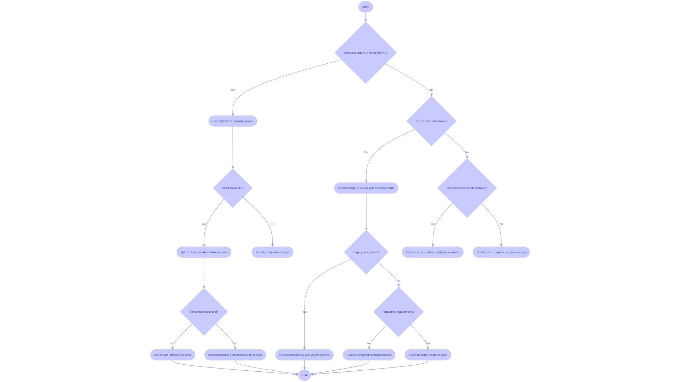Image resolution: width=680 pixels, height=382 pixels.
Task: Select 'Regulatory requirements?' decision node
Action: coord(399,312)
